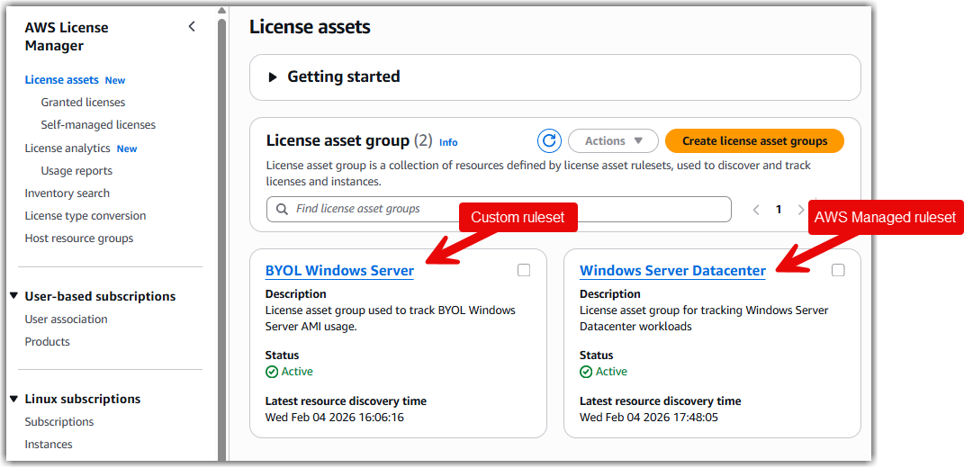Go to next page of asset groups

[x=800, y=210]
